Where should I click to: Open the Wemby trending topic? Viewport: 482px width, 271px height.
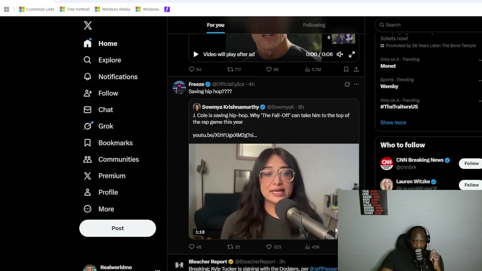389,86
